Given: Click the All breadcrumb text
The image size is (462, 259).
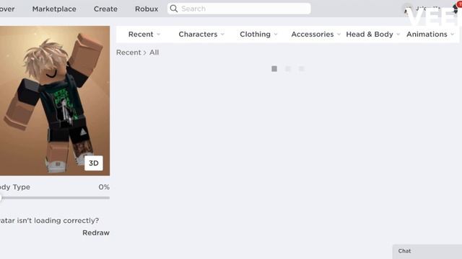Looking at the screenshot, I should click(154, 53).
